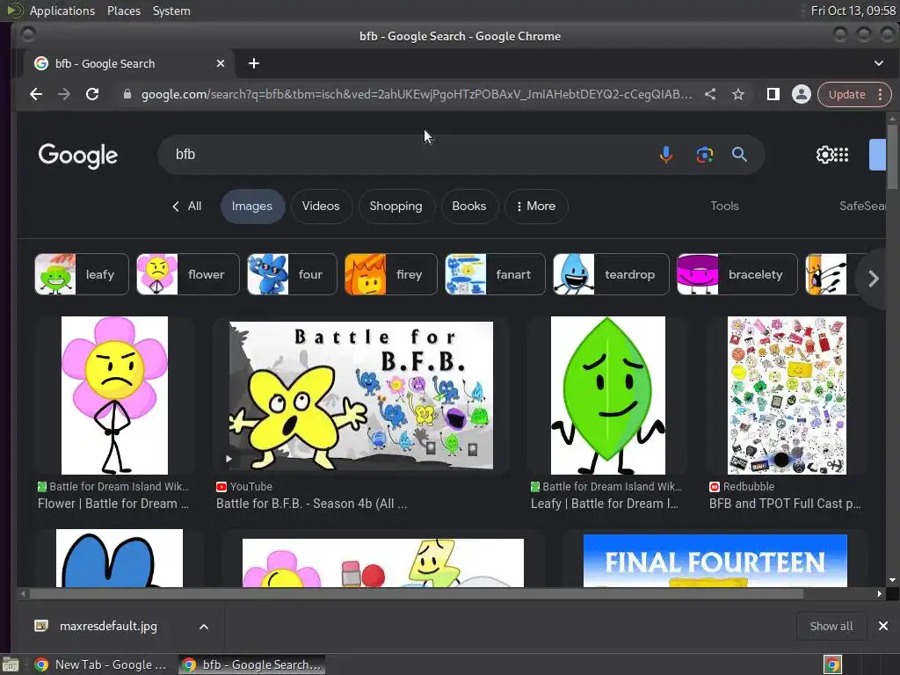Go back to previous page
This screenshot has width=900, height=675.
[36, 94]
